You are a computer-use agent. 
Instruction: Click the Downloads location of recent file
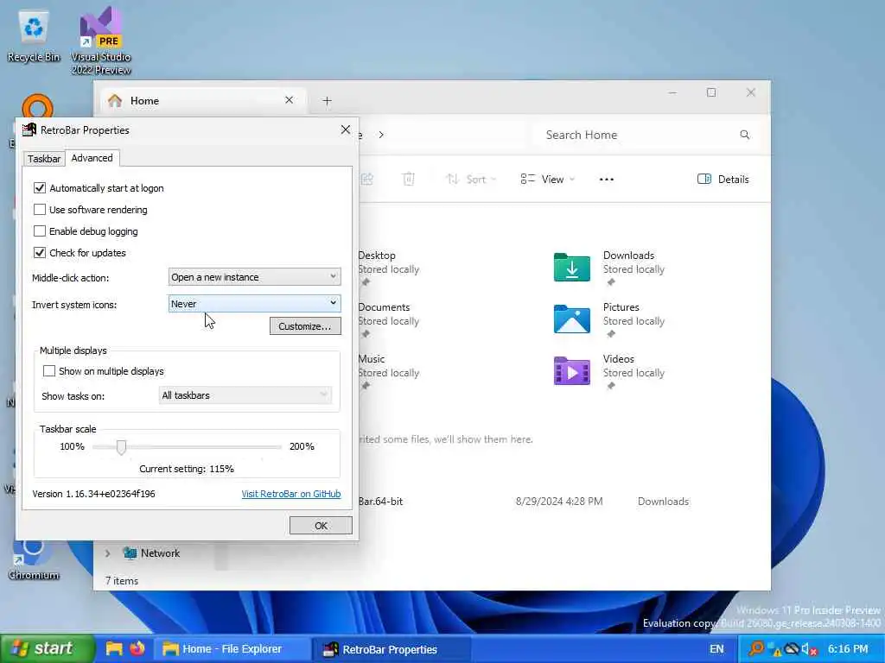click(663, 502)
